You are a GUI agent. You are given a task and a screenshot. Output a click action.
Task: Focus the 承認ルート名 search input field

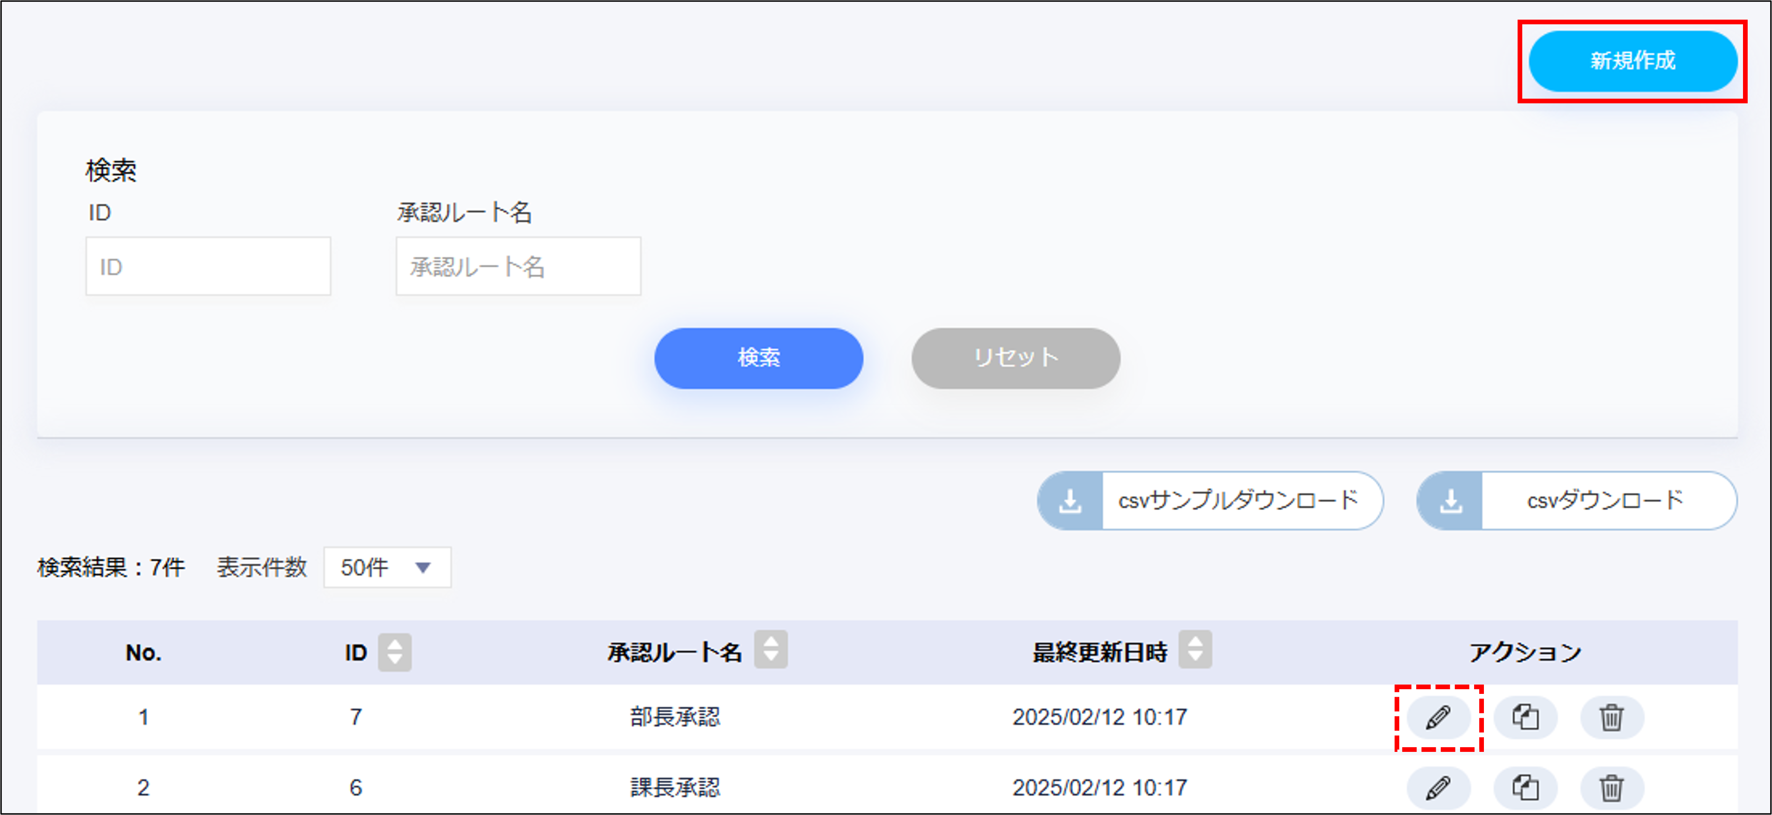click(518, 266)
